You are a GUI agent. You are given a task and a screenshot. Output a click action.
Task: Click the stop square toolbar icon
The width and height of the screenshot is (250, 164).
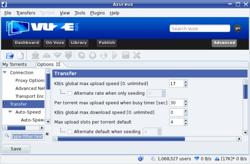[125, 55]
